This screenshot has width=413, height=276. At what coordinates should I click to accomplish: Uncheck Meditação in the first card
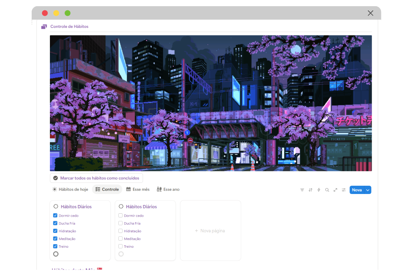[x=55, y=238]
